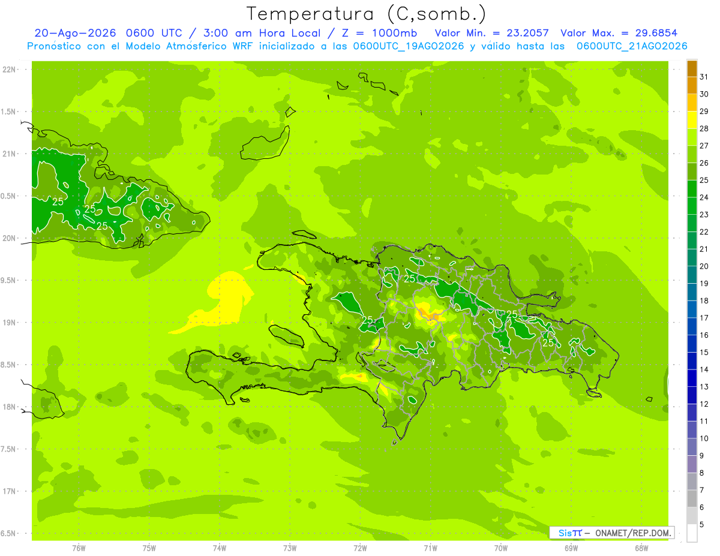Click the swatch between legend values 27 and 28
The width and height of the screenshot is (720, 556).
coord(692,137)
